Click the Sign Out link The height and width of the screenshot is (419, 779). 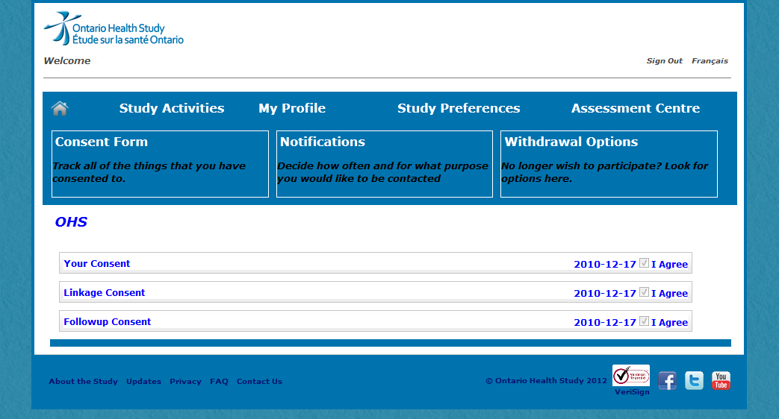664,61
